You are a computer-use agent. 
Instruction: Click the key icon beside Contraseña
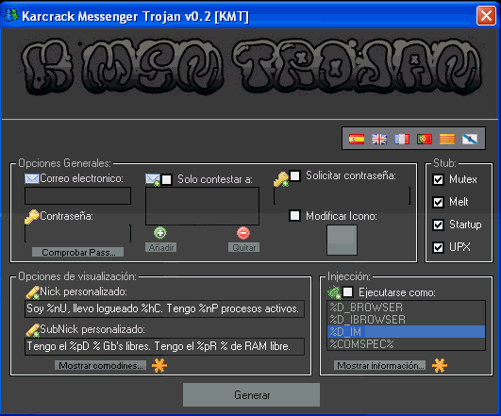tap(32, 217)
